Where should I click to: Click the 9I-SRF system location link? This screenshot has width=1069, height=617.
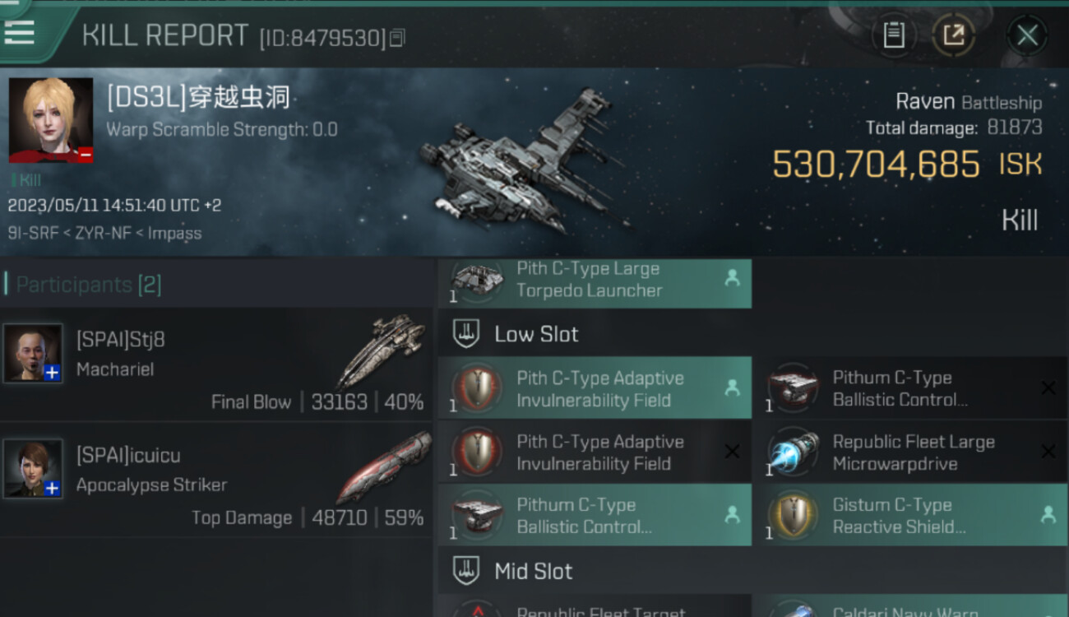click(x=33, y=233)
